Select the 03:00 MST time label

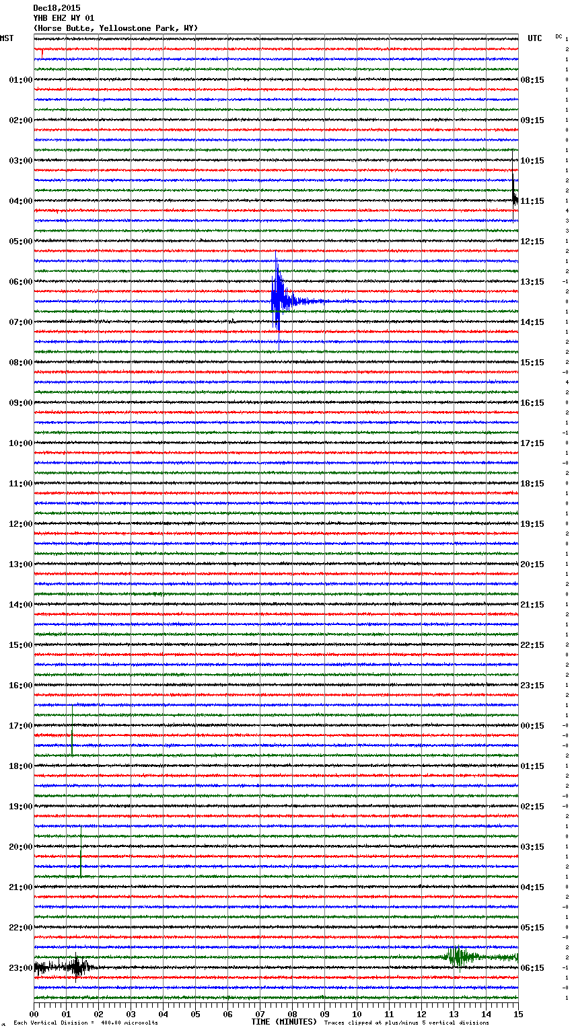(20, 161)
